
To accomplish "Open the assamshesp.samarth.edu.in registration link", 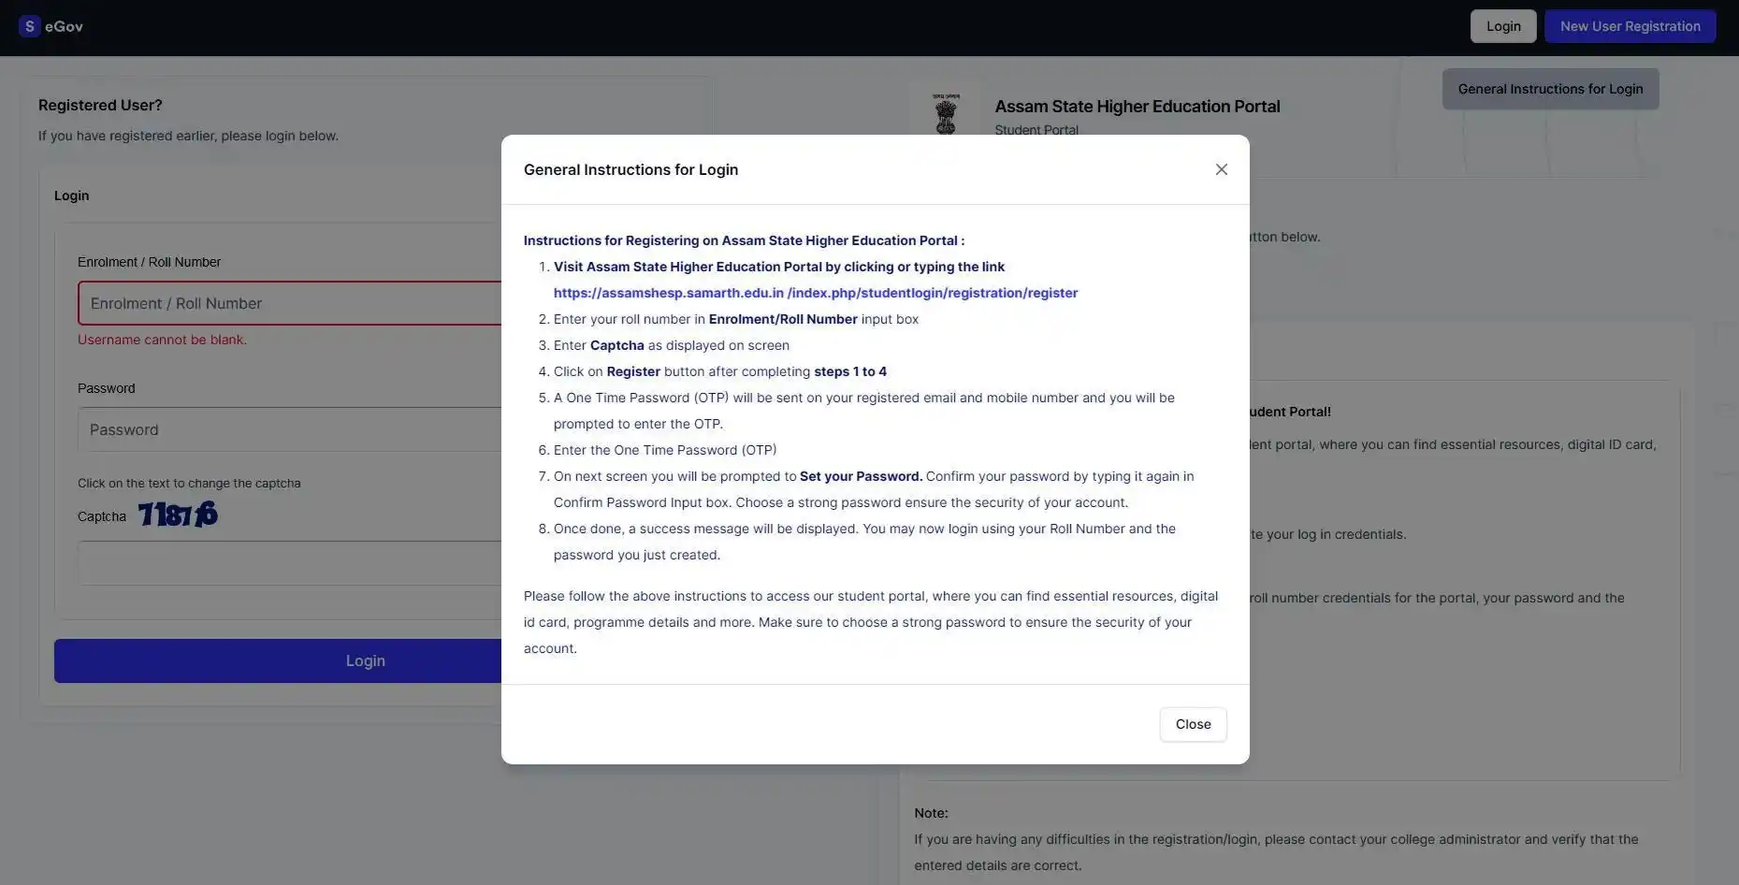I will pos(816,293).
